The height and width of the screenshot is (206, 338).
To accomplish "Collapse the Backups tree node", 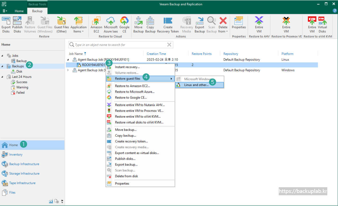I will coord(2,66).
